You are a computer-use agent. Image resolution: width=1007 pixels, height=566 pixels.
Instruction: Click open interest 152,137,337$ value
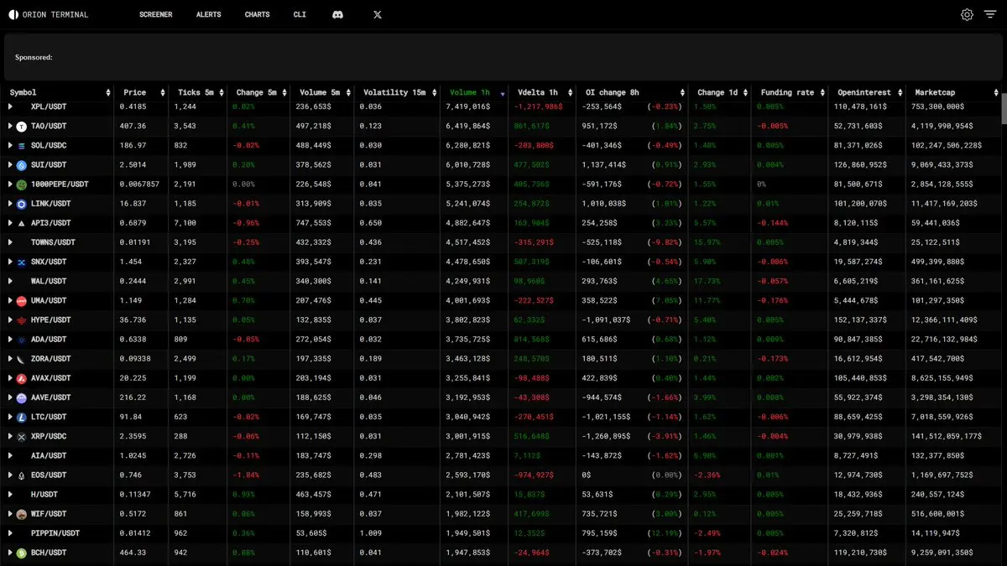[x=861, y=319]
